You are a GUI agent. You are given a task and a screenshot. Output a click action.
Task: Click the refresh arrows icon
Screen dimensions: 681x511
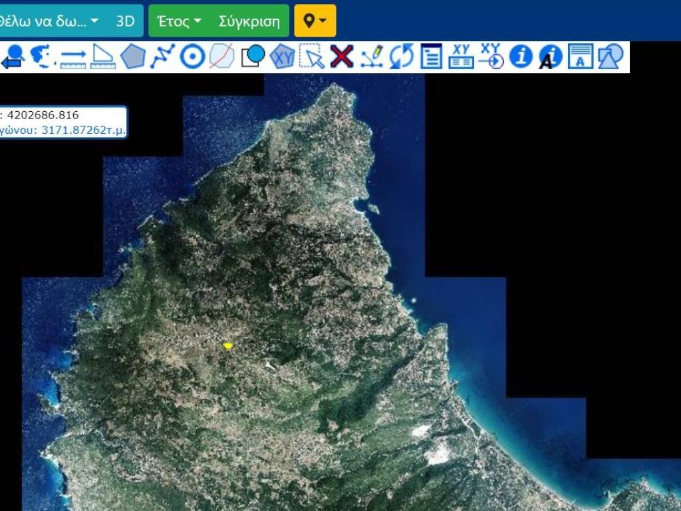click(x=401, y=57)
